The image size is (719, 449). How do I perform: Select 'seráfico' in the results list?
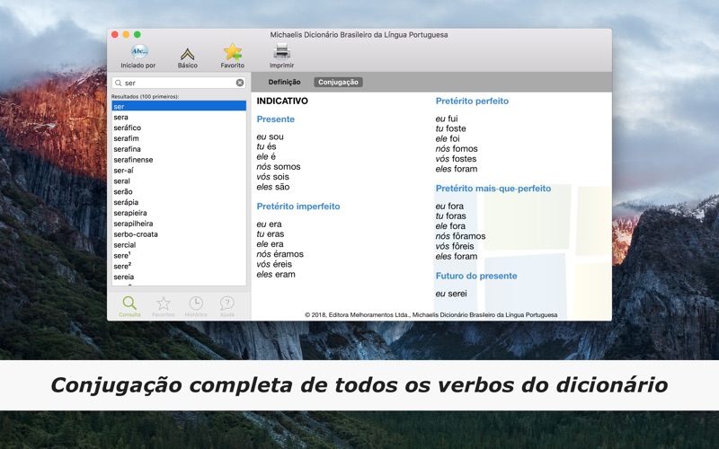pos(179,128)
